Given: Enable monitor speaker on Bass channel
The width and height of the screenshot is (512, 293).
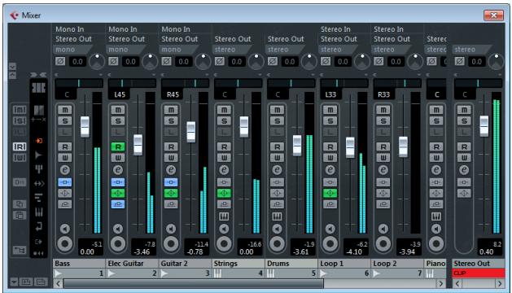Looking at the screenshot, I should point(65,229).
